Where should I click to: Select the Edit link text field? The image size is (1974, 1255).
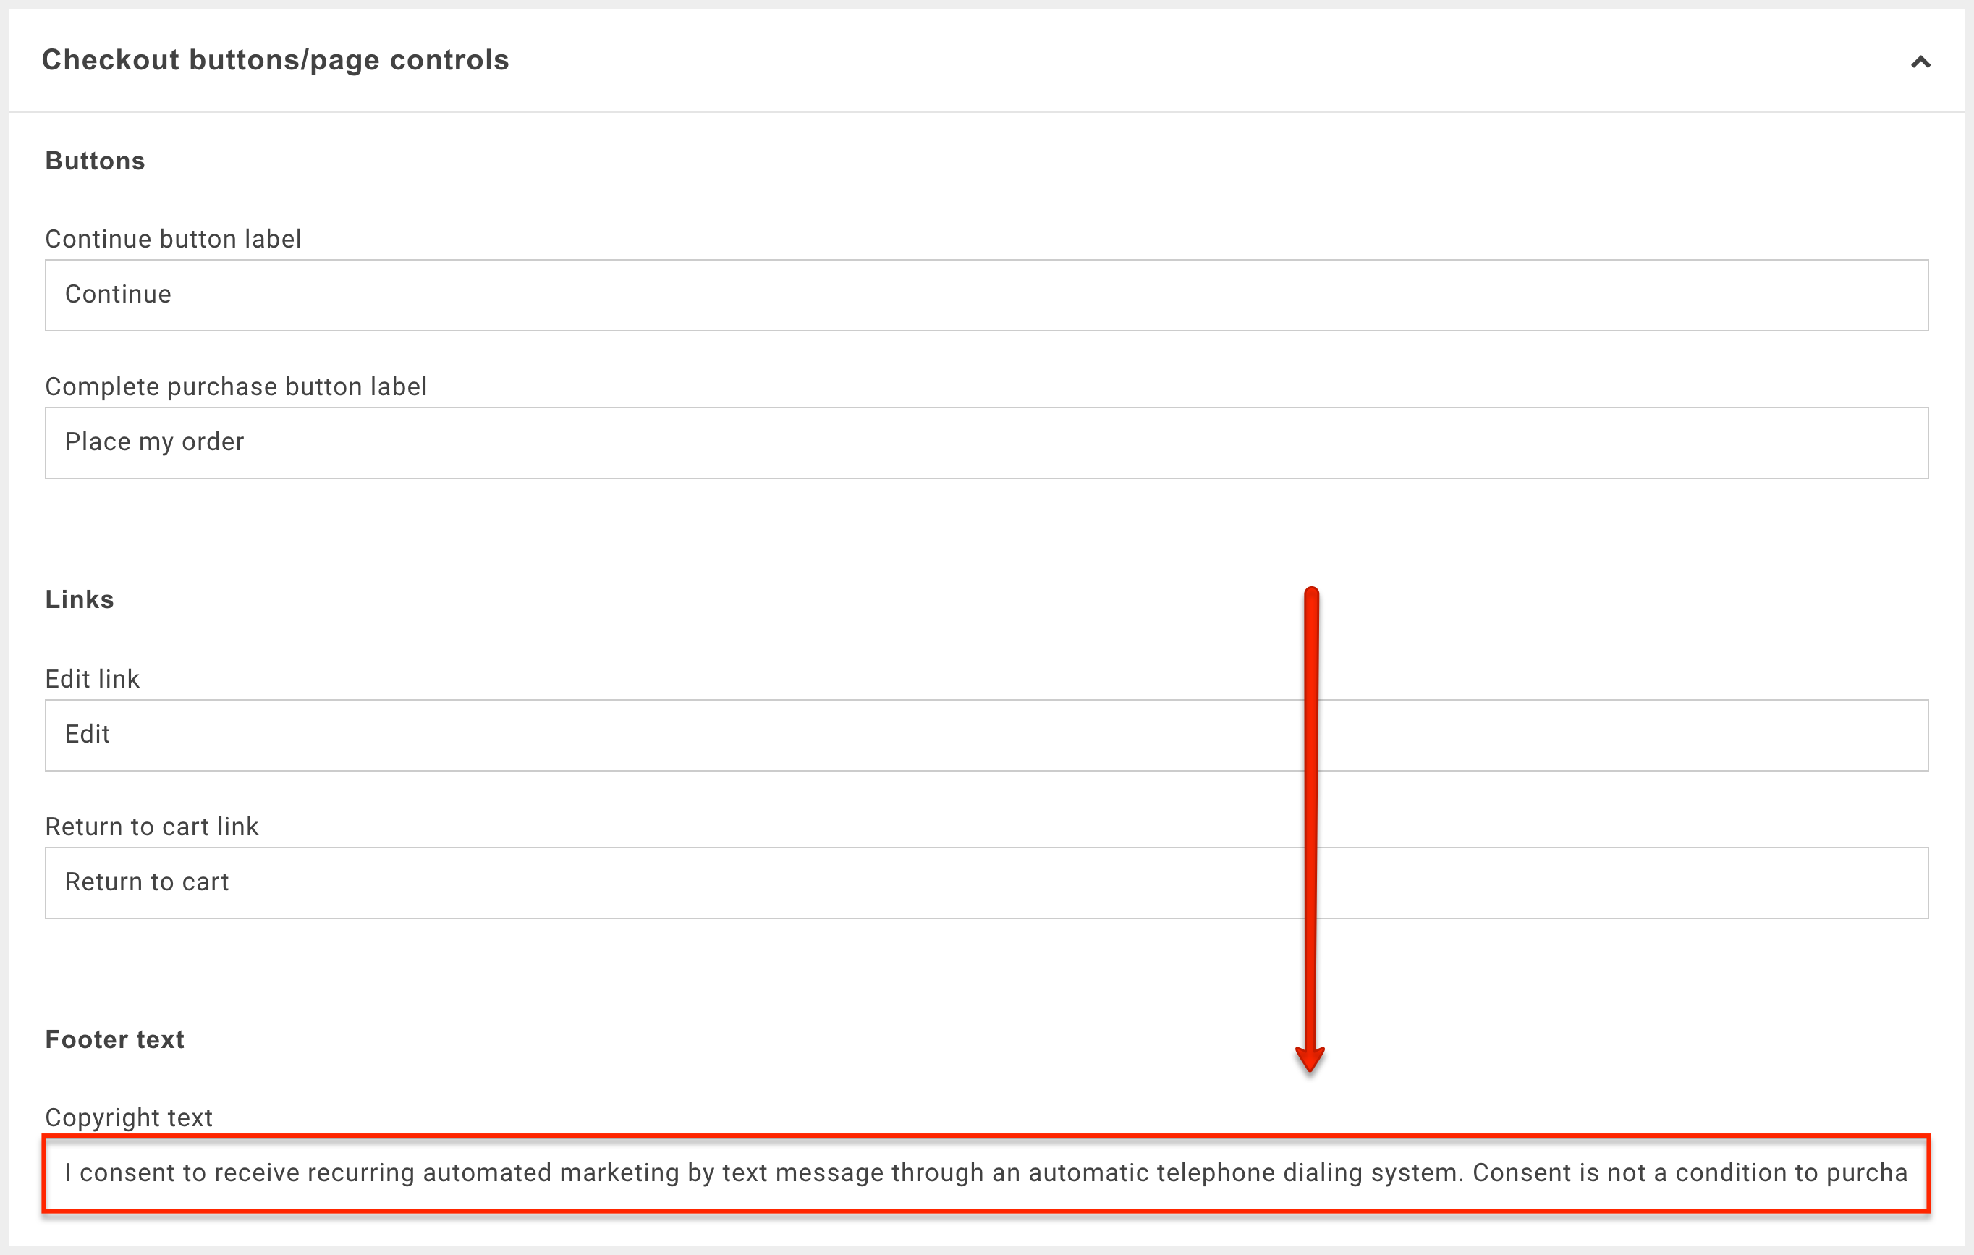(986, 735)
